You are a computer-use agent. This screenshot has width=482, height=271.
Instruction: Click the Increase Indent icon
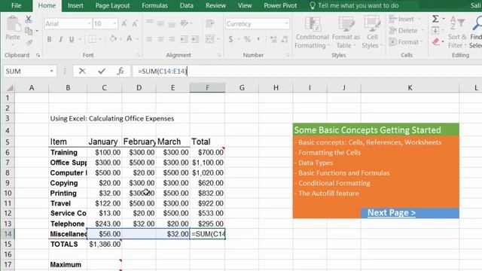[195, 39]
